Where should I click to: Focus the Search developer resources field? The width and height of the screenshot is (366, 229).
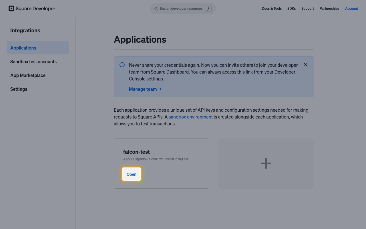[183, 9]
